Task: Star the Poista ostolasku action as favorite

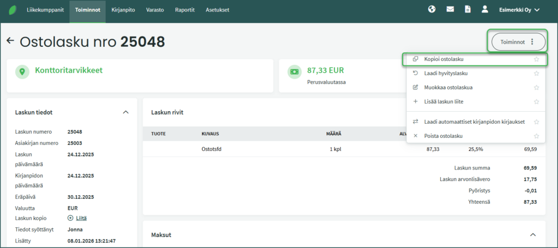Action: (x=536, y=136)
